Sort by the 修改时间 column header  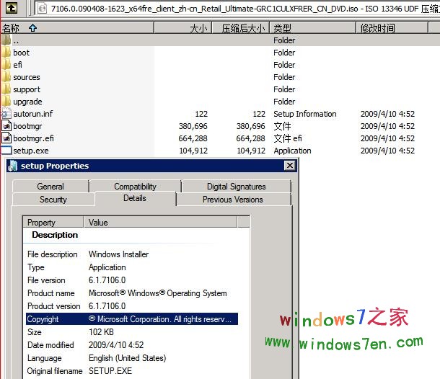click(392, 28)
